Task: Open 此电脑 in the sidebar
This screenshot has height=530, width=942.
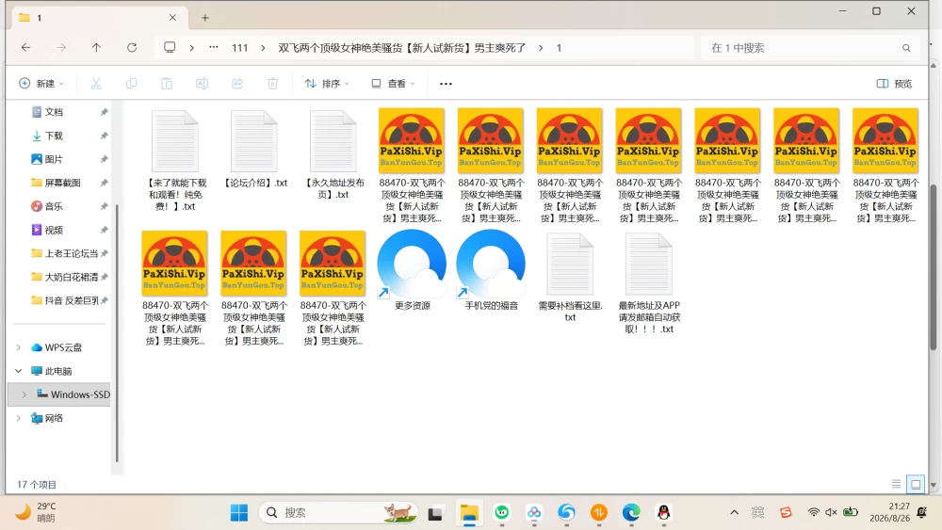Action: click(x=58, y=371)
